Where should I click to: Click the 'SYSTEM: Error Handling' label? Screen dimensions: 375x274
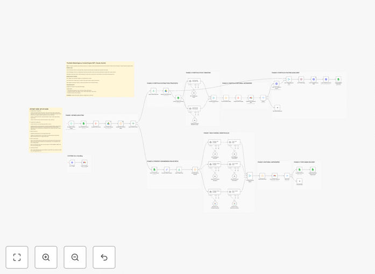point(75,156)
